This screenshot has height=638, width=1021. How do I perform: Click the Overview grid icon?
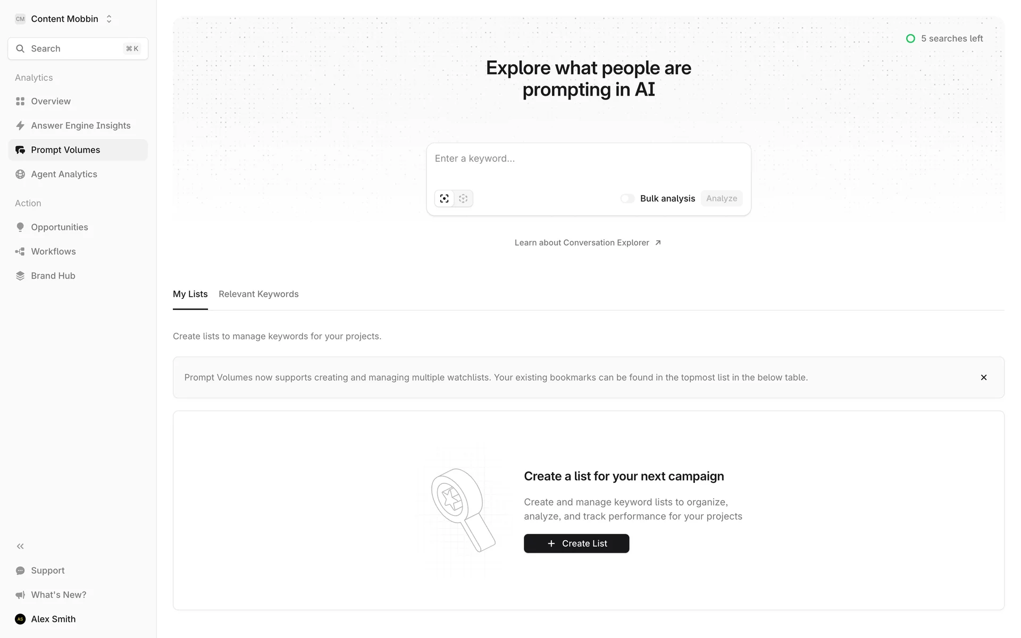tap(20, 101)
